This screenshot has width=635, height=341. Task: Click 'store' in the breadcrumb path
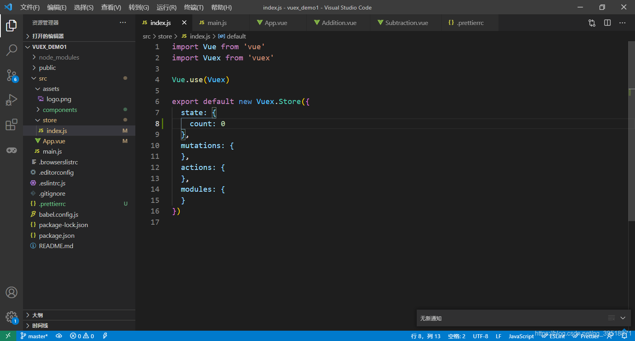[x=165, y=36]
